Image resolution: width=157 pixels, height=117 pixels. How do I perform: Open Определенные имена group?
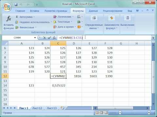tap(94, 23)
